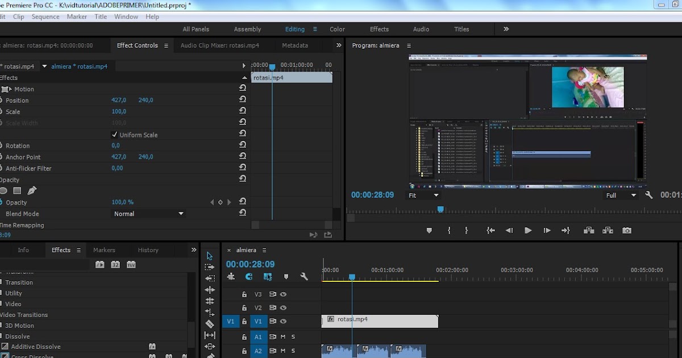The height and width of the screenshot is (358, 682).
Task: Lock the V3 video track
Action: 244,294
